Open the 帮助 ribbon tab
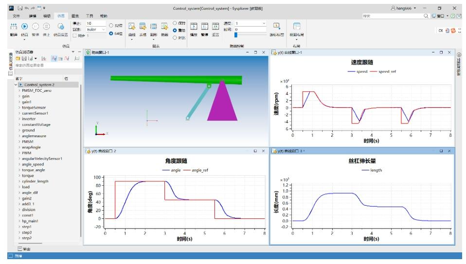Viewport: 466px width, 264px height. click(x=104, y=16)
